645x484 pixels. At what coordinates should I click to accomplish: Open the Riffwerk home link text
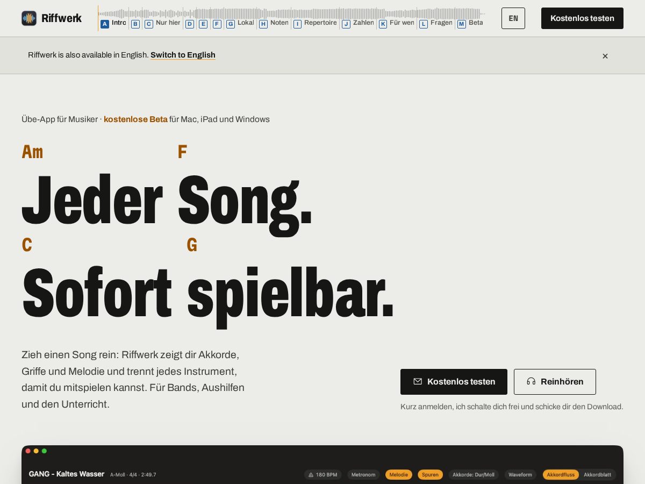pyautogui.click(x=61, y=18)
